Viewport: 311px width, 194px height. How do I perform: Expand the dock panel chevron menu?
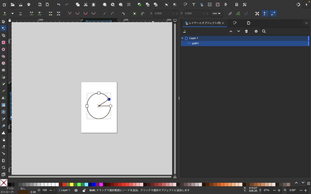coord(306,23)
